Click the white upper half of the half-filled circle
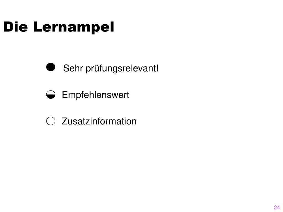This screenshot has height=212, width=283. pyautogui.click(x=51, y=93)
